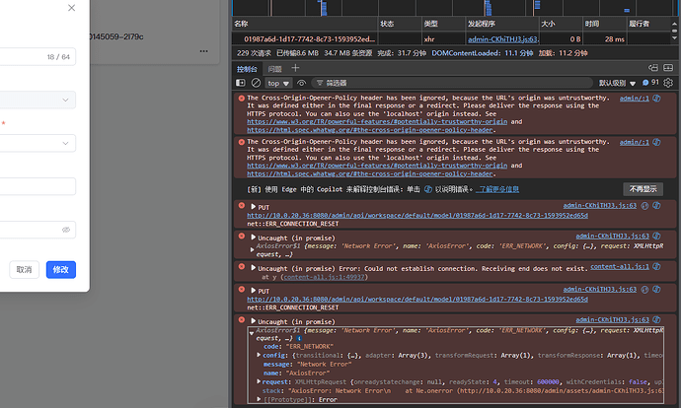Switch to the 问题 issues tab
Image resolution: width=681 pixels, height=408 pixels.
click(275, 69)
